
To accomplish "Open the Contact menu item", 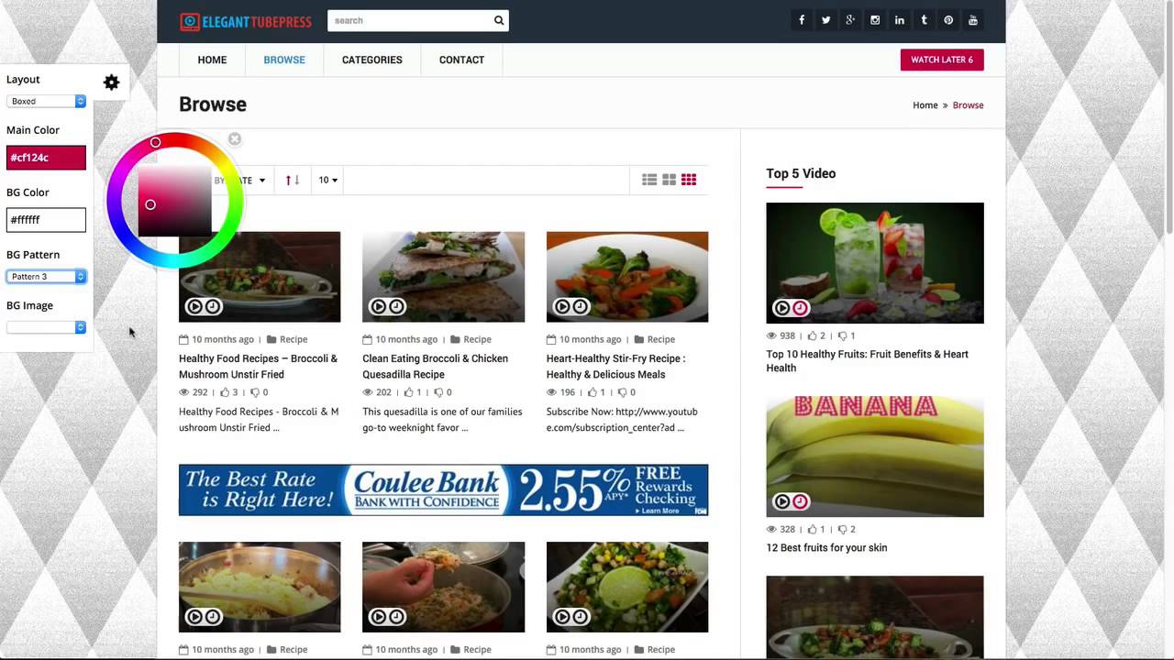I will 461,60.
